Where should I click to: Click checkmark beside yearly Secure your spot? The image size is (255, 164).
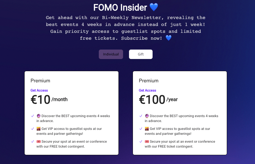tap(141, 141)
